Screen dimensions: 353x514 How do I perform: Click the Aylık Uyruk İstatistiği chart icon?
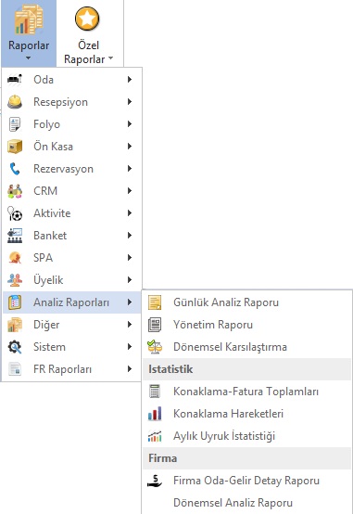point(155,436)
